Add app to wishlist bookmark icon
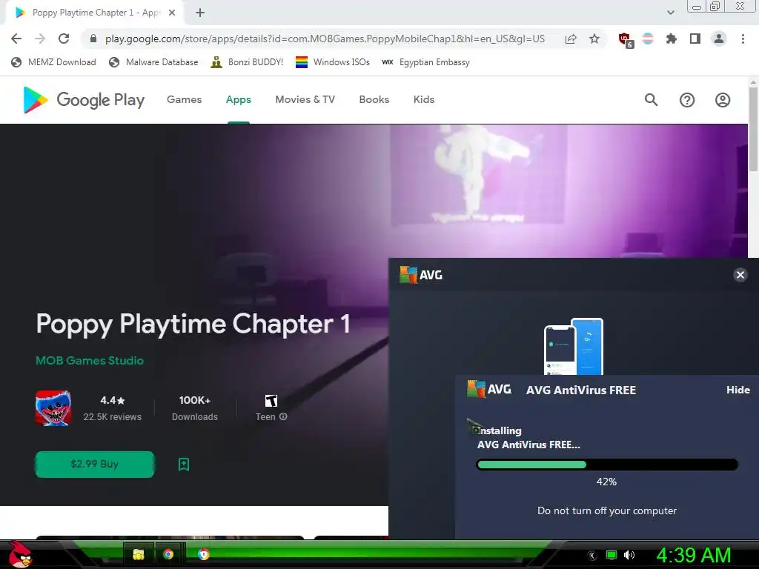Screen dimensions: 759x569 click(184, 465)
